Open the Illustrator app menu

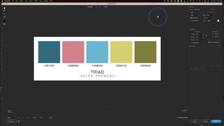pyautogui.click(x=7, y=1)
